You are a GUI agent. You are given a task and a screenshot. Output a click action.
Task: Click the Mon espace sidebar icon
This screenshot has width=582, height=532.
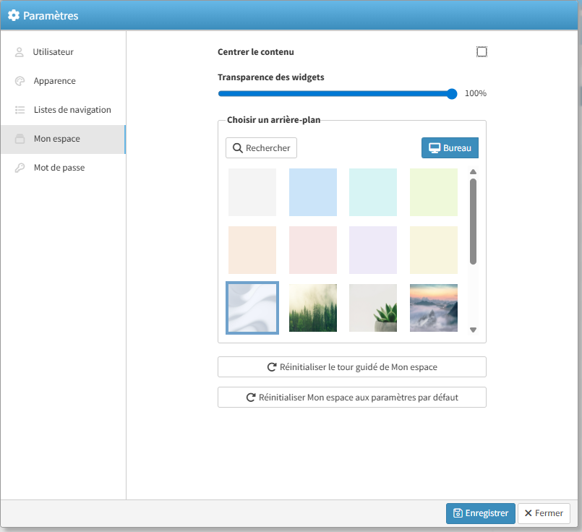point(20,139)
